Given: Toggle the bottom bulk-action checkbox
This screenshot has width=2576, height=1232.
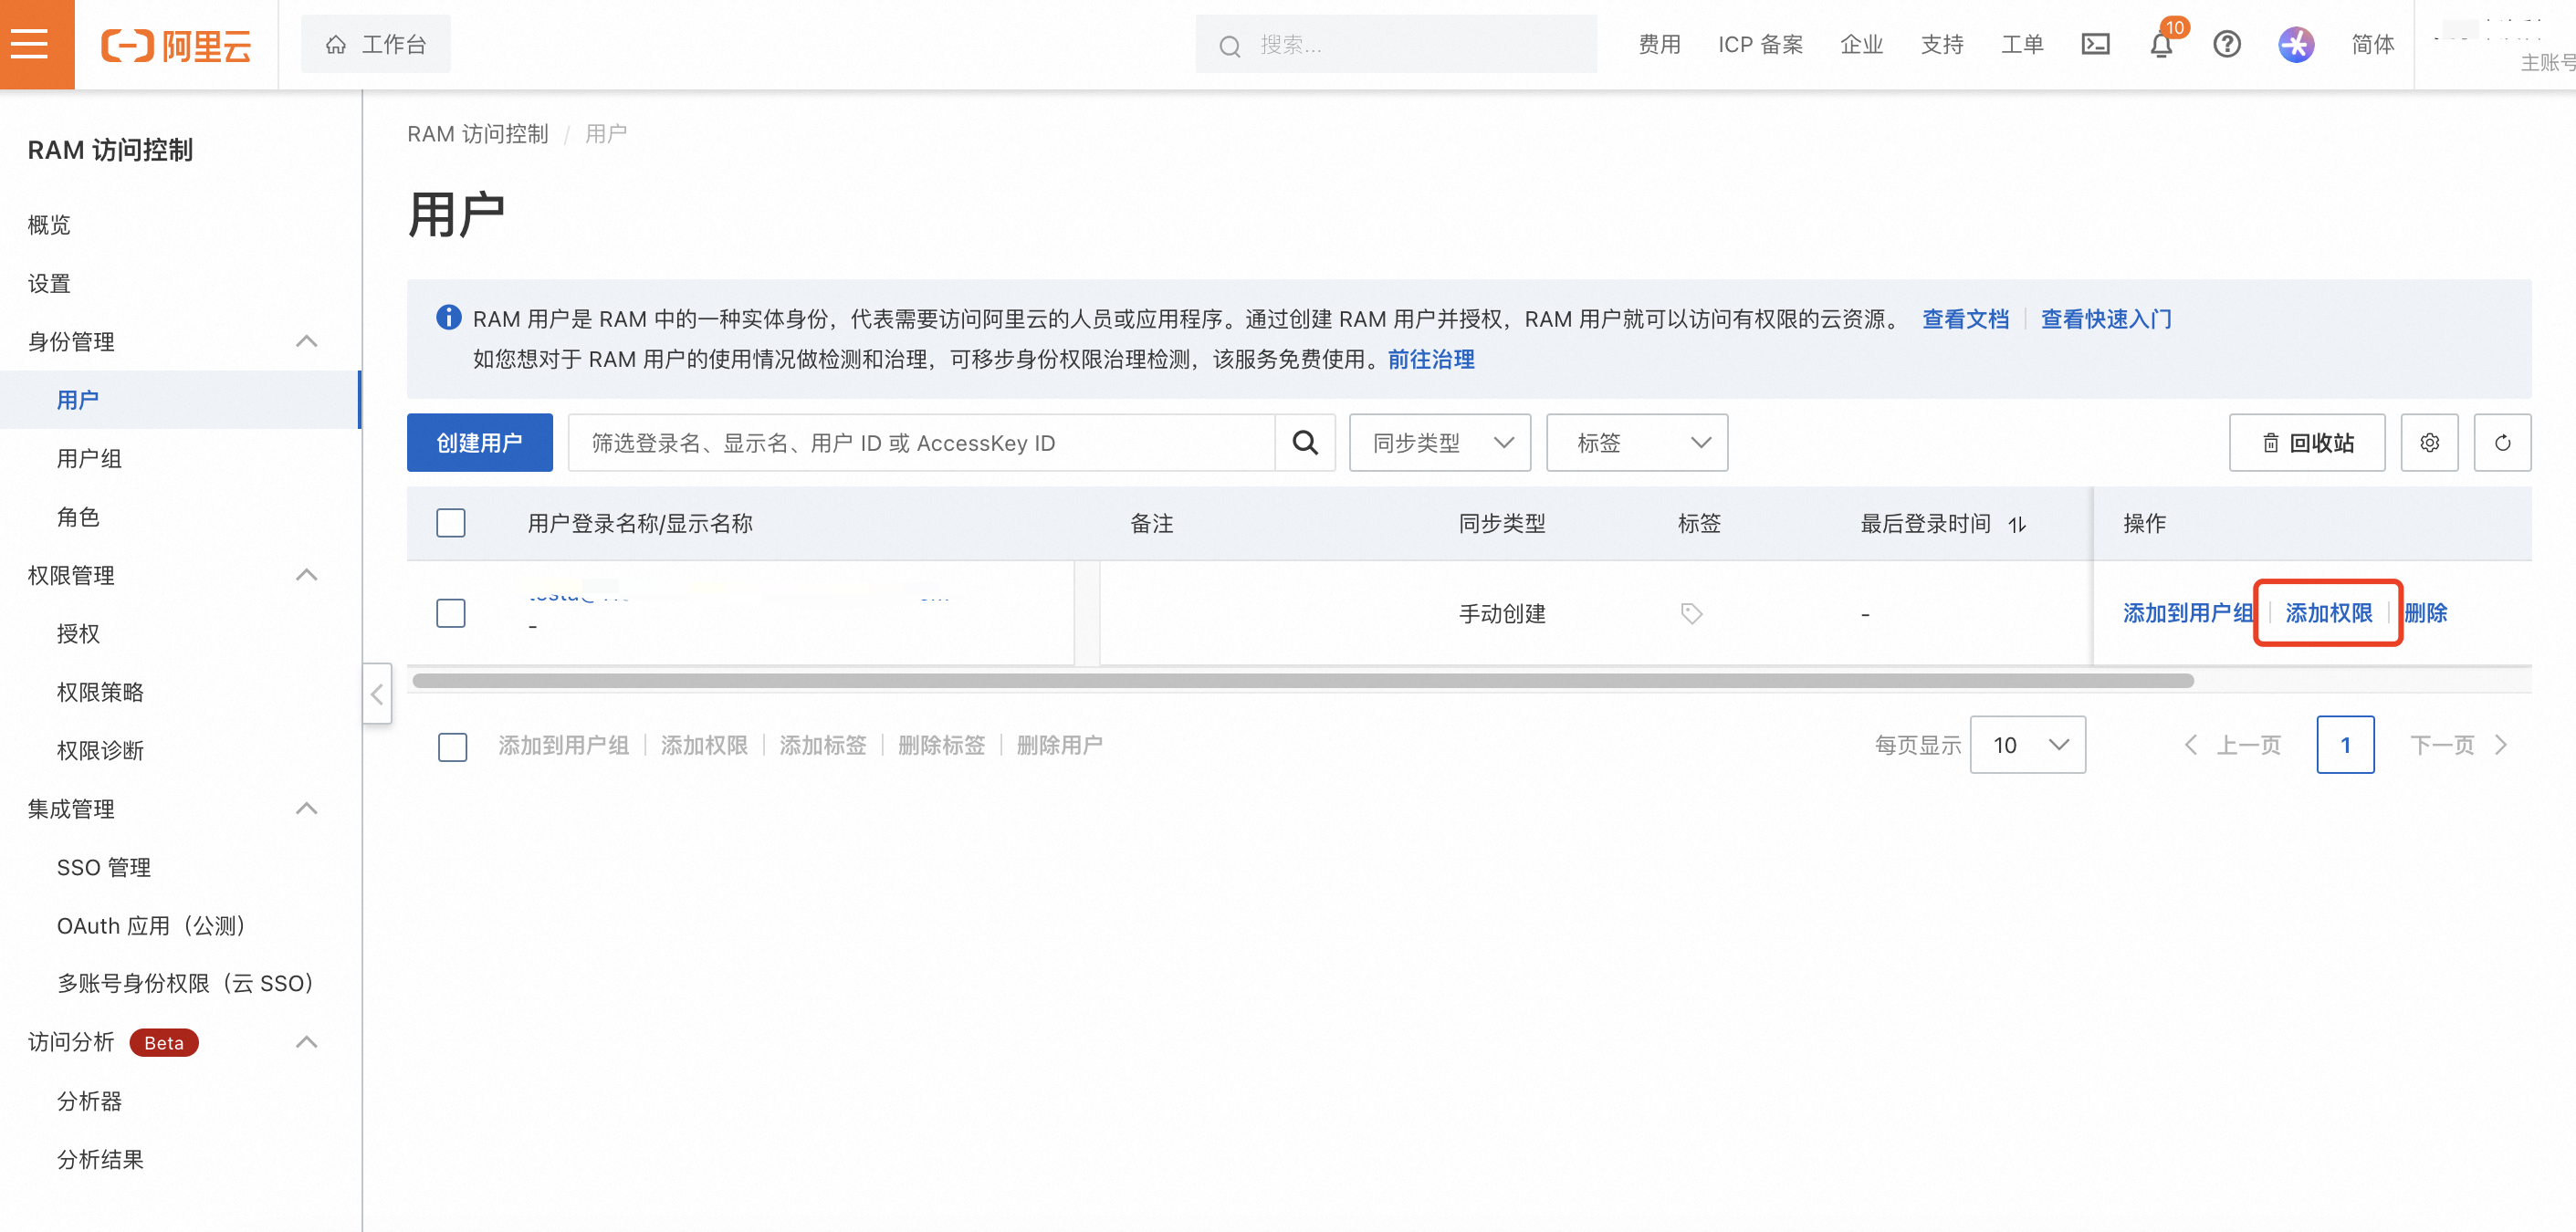Looking at the screenshot, I should [453, 746].
